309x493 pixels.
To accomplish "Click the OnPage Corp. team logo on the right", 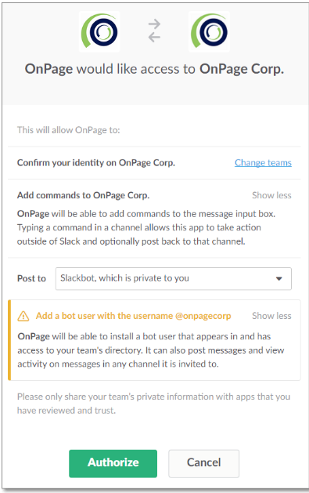I will point(209,31).
